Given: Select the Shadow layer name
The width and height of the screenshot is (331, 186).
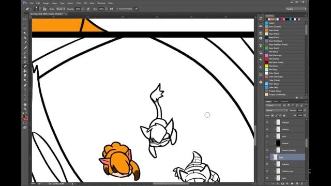Looking at the screenshot, I should (x=285, y=144).
